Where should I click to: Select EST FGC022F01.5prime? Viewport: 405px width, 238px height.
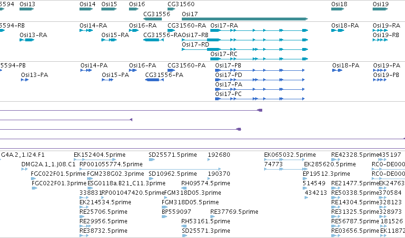[x=33, y=179]
